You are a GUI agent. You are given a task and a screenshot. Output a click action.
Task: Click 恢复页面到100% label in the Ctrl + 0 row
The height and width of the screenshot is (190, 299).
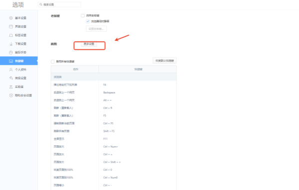63,170
